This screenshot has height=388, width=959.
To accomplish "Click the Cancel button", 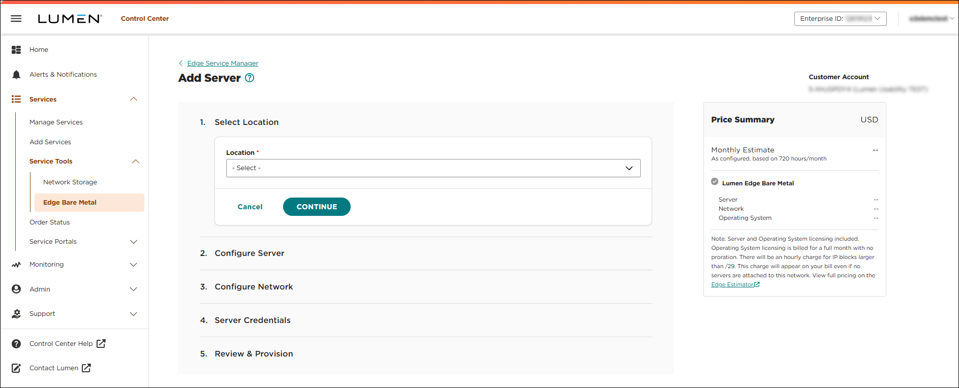I will pyautogui.click(x=250, y=207).
